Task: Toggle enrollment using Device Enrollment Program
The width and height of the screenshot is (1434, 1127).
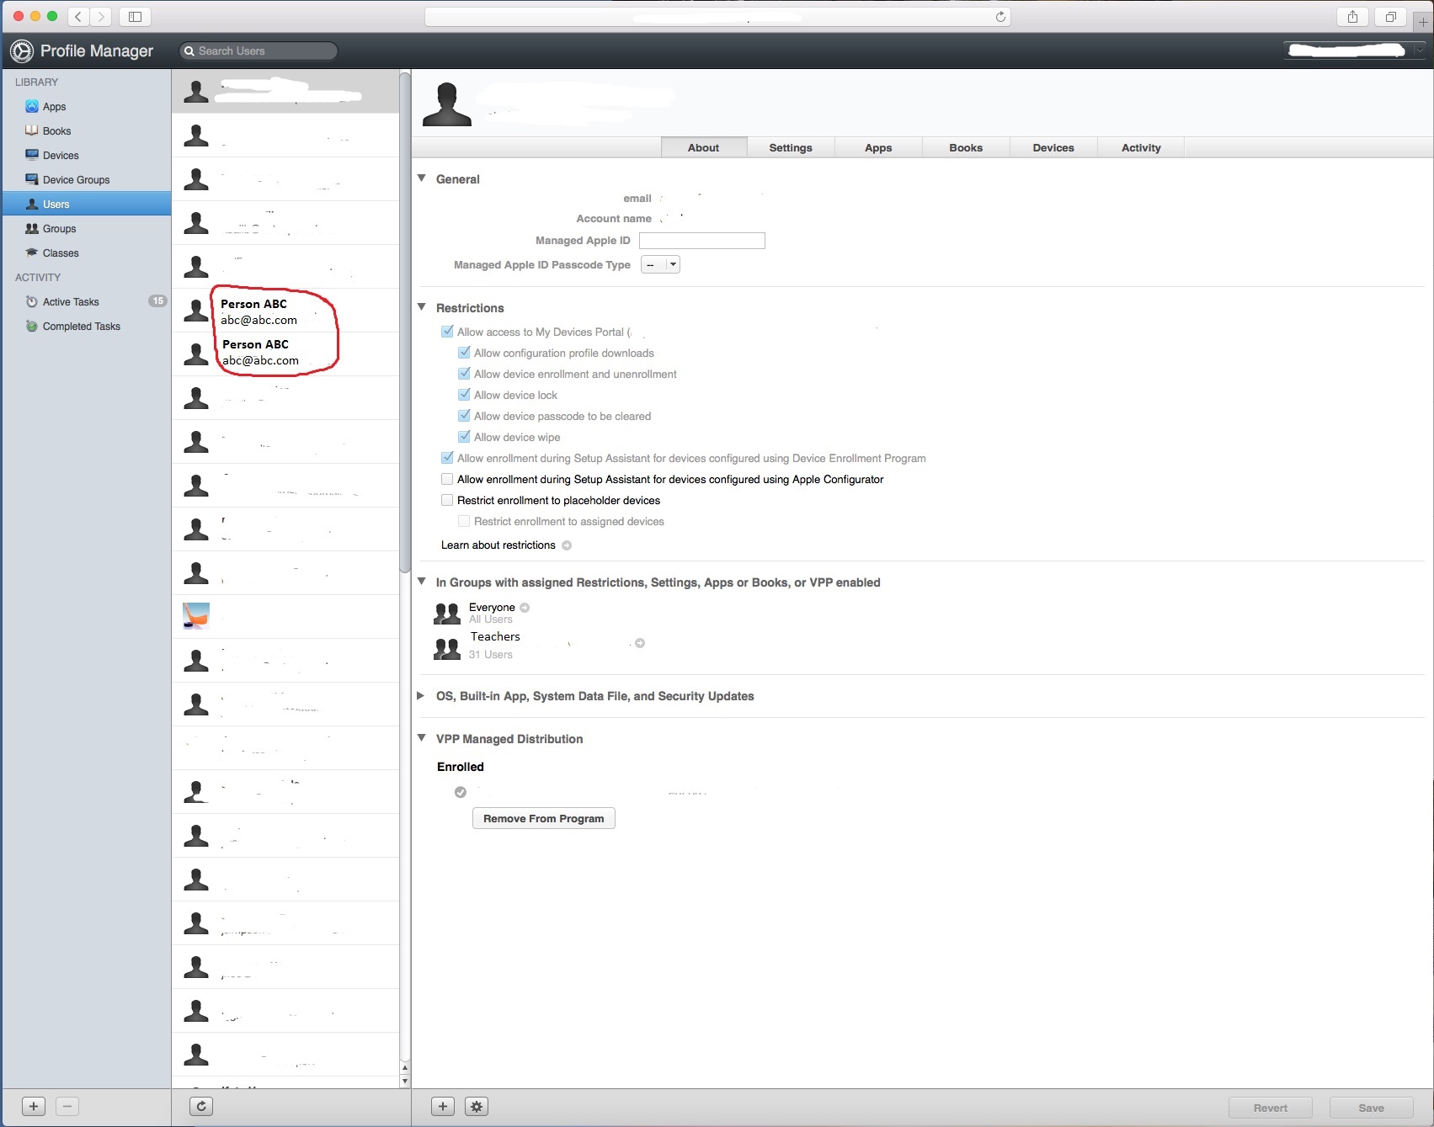Action: click(x=447, y=458)
